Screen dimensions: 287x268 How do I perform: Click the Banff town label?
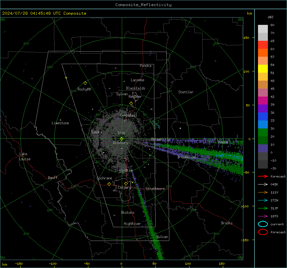click(x=53, y=178)
